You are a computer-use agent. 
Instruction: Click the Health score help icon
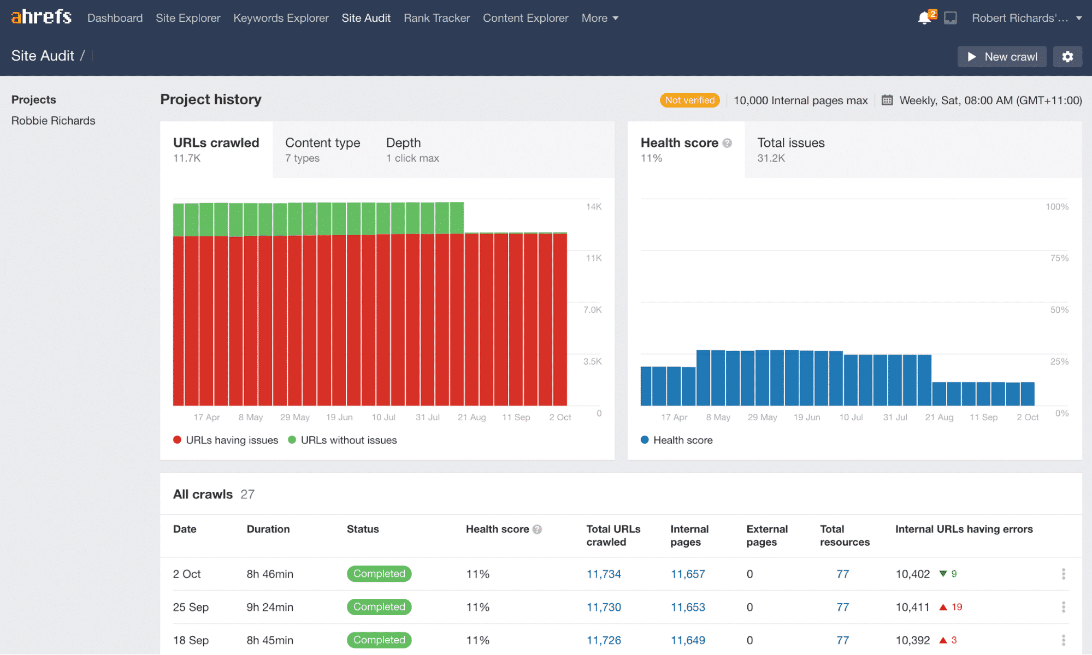coord(728,142)
